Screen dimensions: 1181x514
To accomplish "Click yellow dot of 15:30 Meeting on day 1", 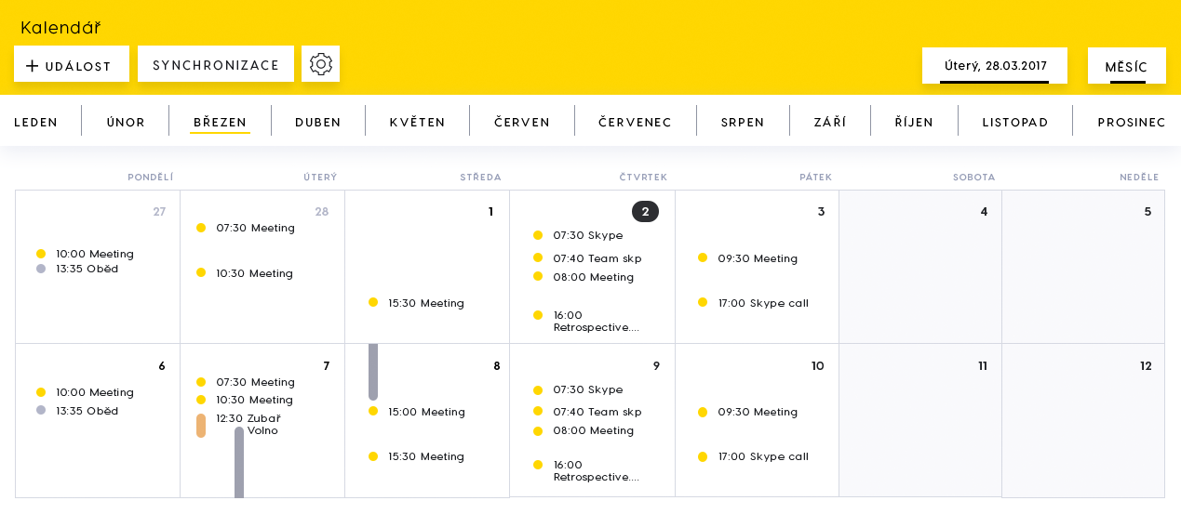I will pyautogui.click(x=373, y=302).
